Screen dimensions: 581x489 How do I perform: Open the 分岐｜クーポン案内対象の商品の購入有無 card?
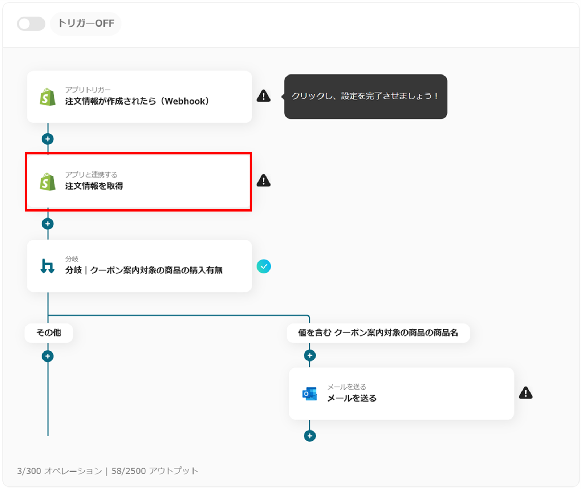(x=139, y=266)
